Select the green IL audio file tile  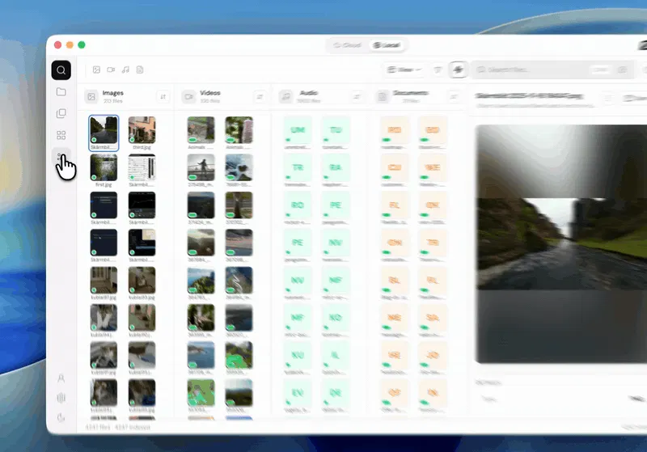click(x=336, y=355)
